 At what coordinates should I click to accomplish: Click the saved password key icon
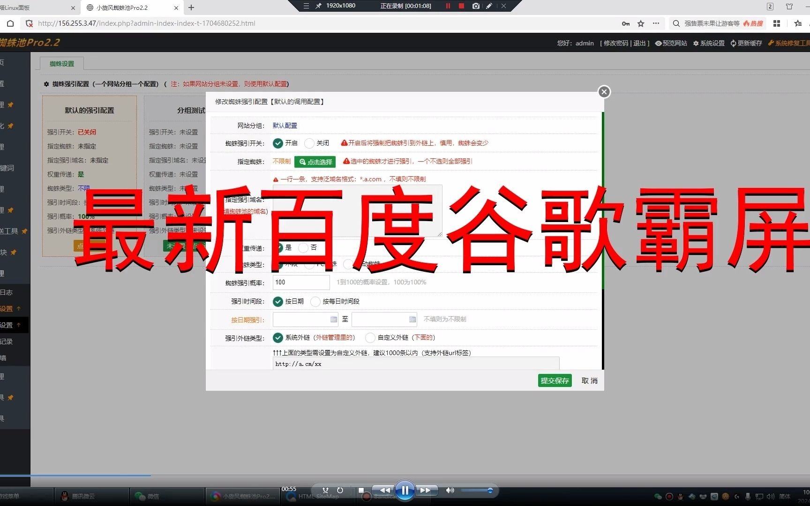[625, 23]
